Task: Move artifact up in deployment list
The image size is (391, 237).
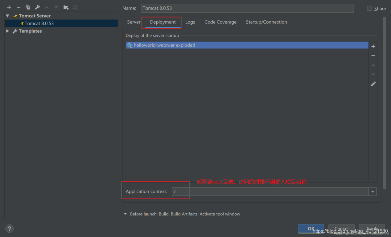Action: tap(373, 65)
